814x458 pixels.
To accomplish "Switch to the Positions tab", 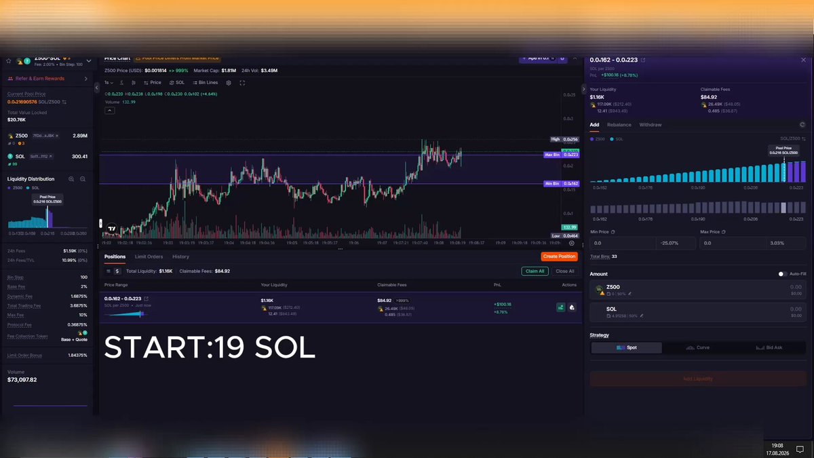I will coord(115,256).
